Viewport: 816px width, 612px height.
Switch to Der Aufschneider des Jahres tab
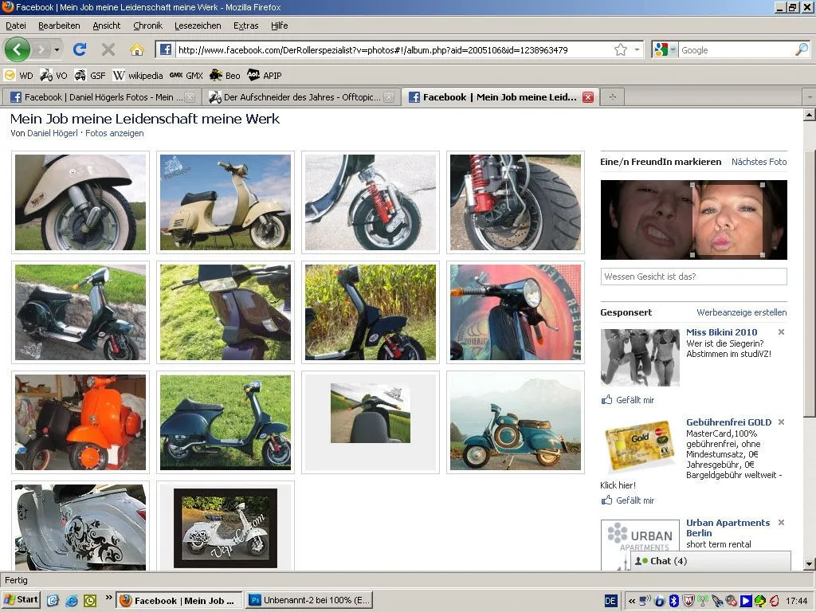pos(300,97)
